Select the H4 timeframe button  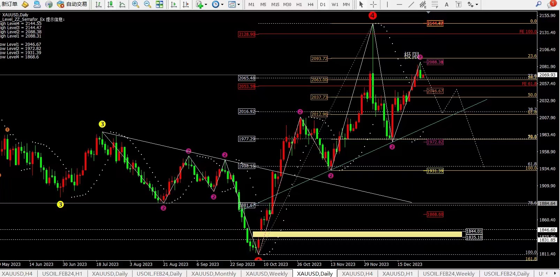(311, 5)
